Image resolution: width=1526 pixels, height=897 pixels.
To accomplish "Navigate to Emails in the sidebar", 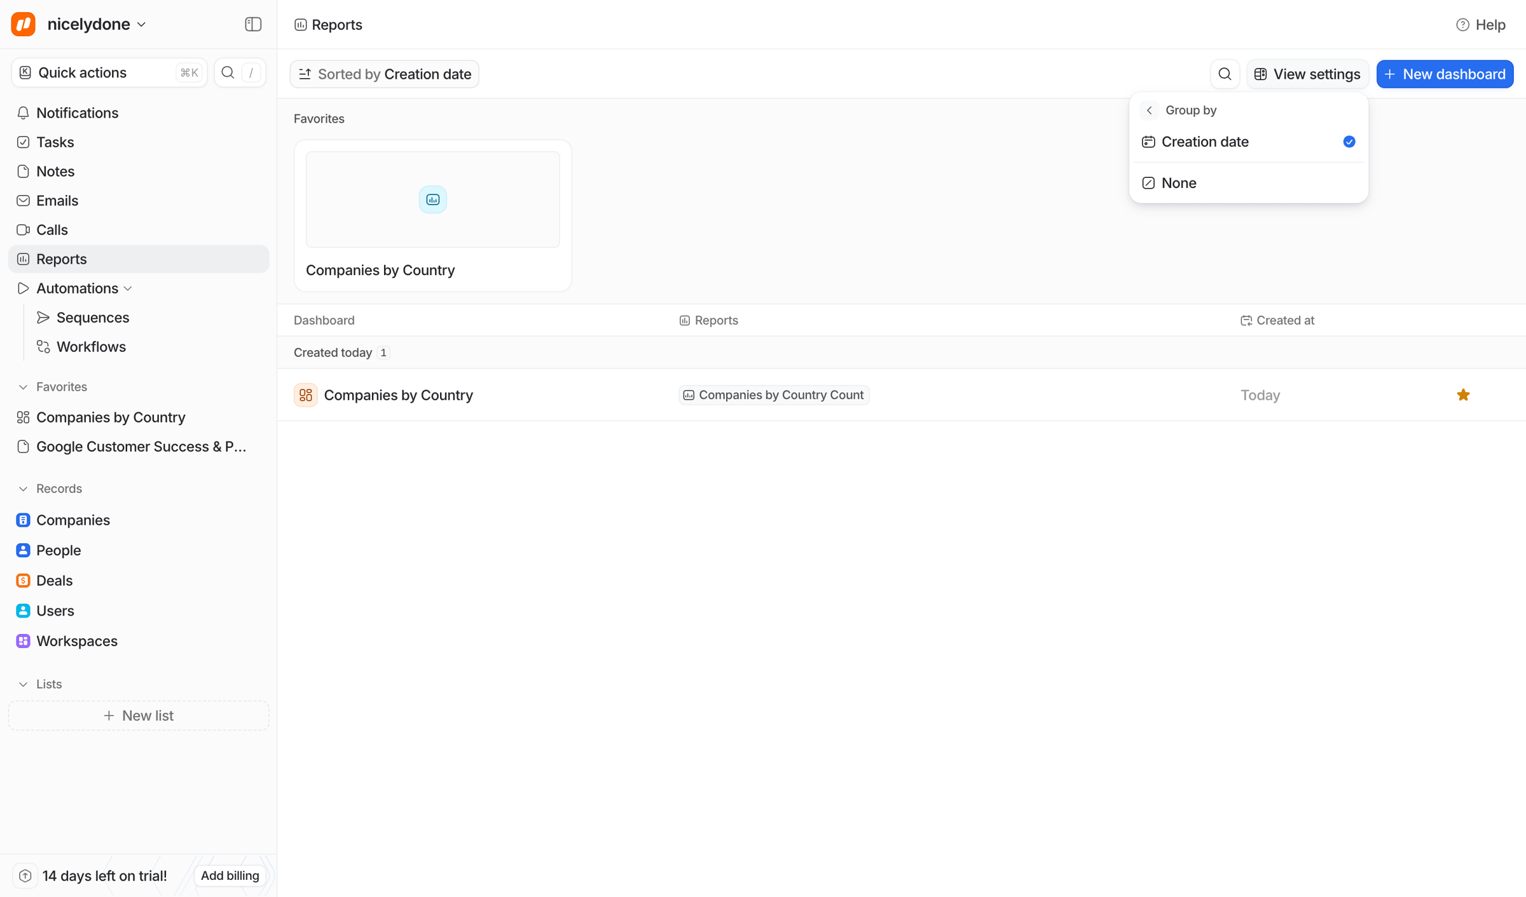I will pyautogui.click(x=139, y=201).
